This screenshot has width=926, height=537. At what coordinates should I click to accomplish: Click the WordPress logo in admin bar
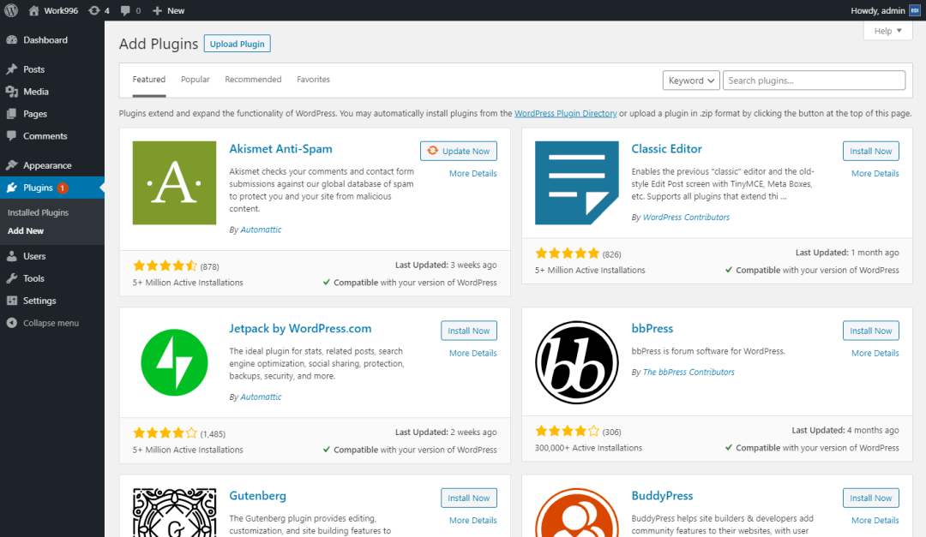coord(11,10)
